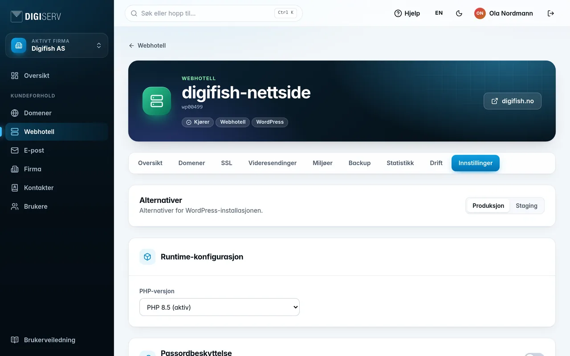
Task: Click the ON user avatar
Action: 480,13
